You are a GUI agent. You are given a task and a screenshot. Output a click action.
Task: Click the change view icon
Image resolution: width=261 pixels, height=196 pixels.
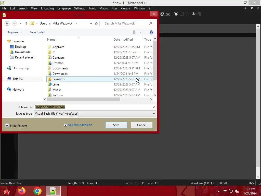tap(135, 32)
